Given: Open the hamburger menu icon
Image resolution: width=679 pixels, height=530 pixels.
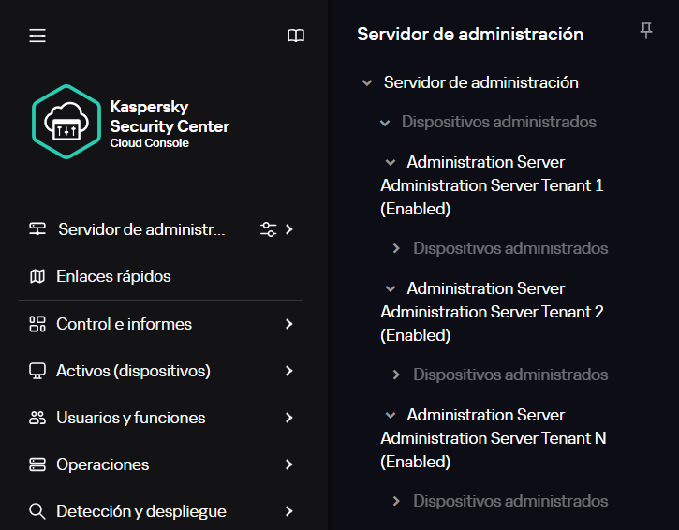Looking at the screenshot, I should [x=37, y=36].
